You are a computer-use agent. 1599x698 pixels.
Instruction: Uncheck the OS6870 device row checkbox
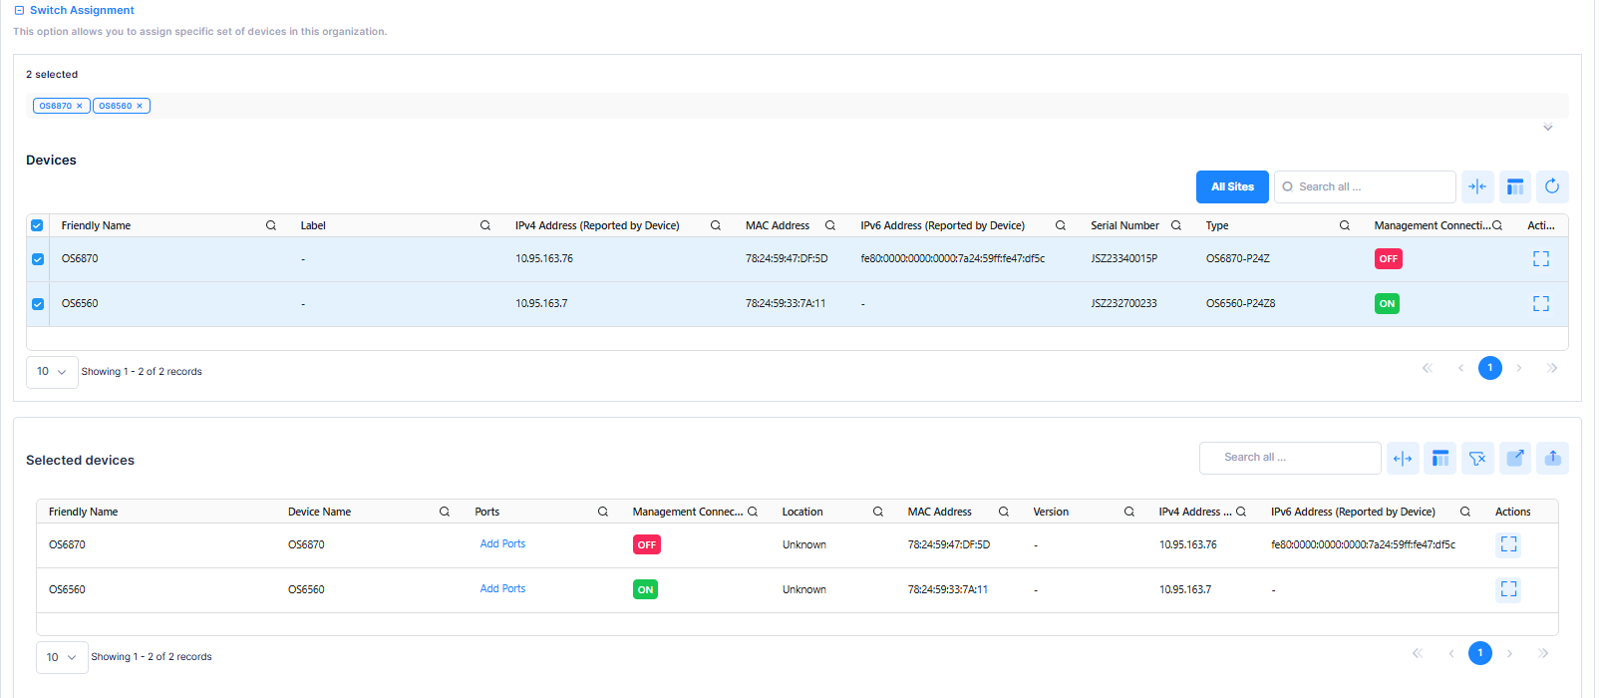pos(38,259)
